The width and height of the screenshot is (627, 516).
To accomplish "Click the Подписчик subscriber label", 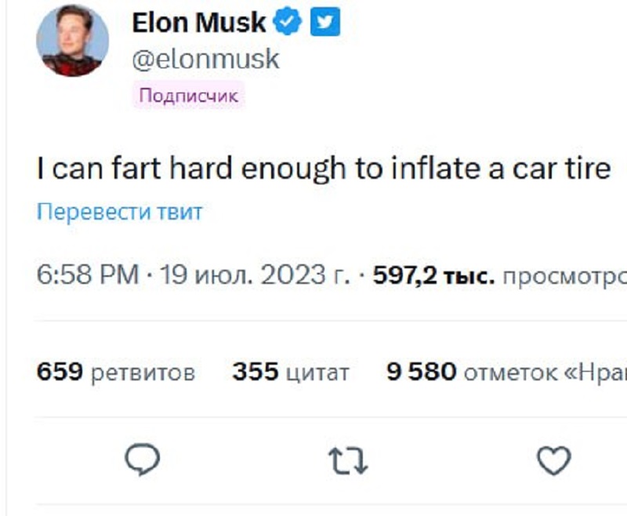I will pyautogui.click(x=189, y=96).
